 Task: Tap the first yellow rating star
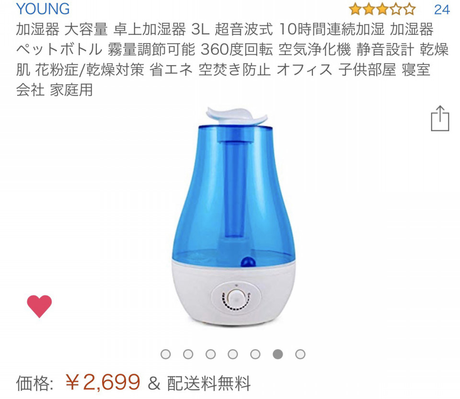tap(355, 10)
